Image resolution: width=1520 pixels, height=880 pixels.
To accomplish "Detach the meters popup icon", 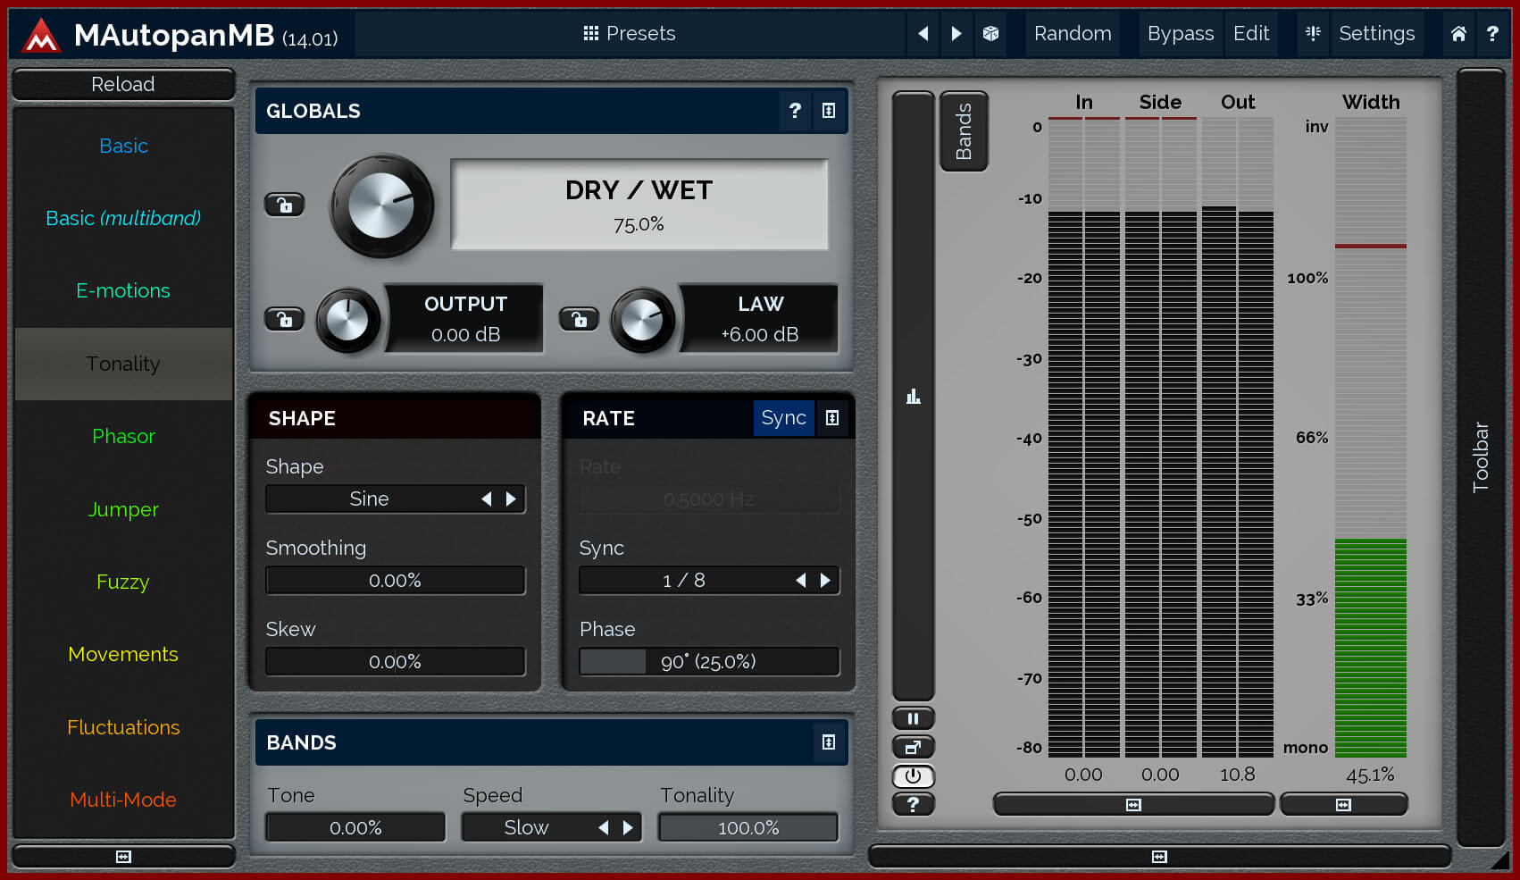I will click(913, 748).
